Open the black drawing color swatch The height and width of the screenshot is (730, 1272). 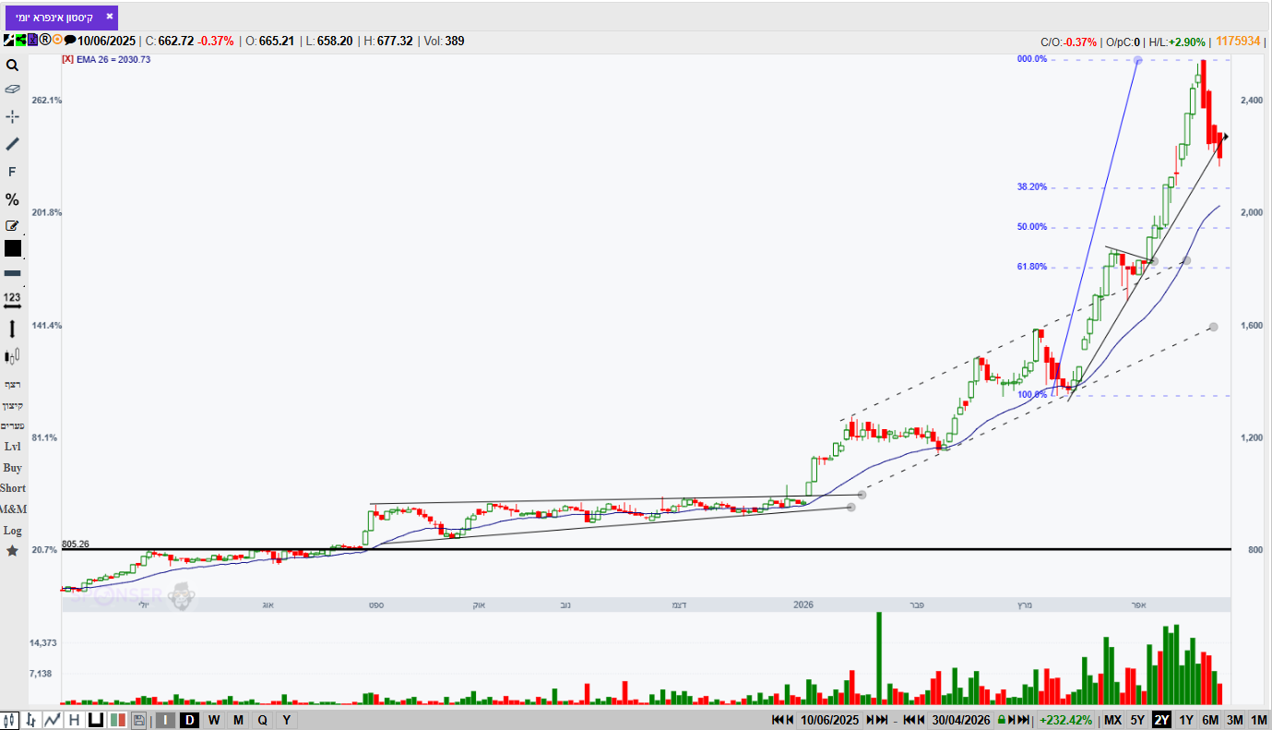point(12,248)
